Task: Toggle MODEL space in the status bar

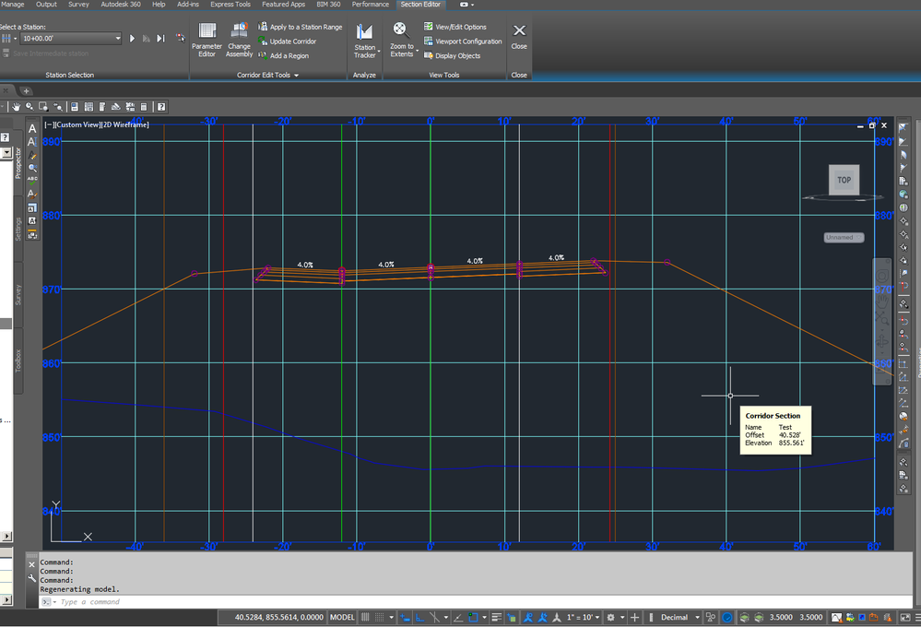Action: 341,617
